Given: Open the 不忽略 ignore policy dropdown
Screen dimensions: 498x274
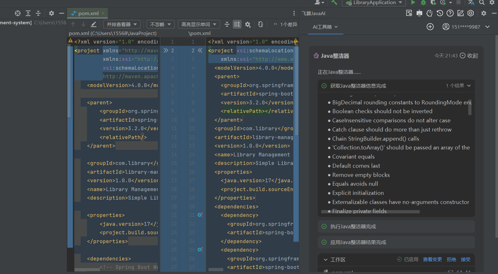Looking at the screenshot, I should pyautogui.click(x=161, y=24).
